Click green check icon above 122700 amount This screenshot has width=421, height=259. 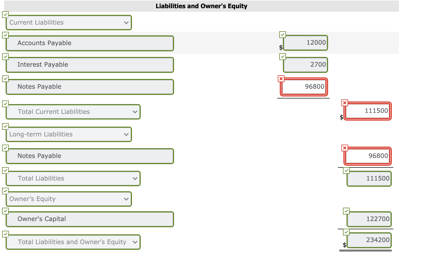pos(346,211)
